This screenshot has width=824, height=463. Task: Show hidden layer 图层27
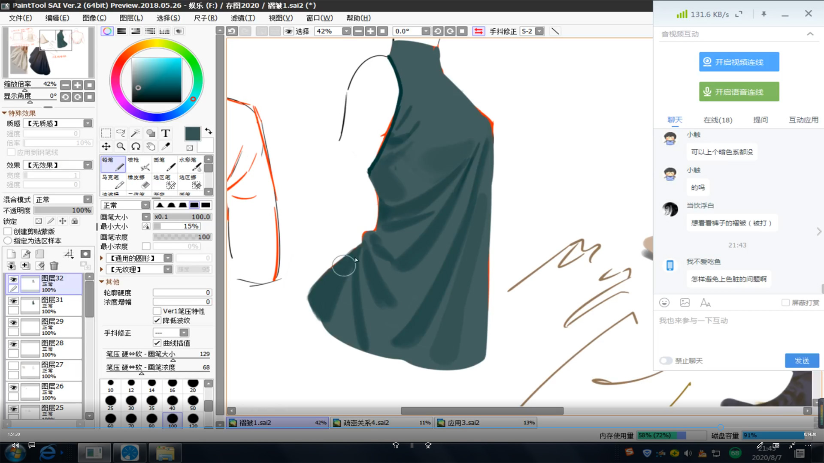point(13,366)
